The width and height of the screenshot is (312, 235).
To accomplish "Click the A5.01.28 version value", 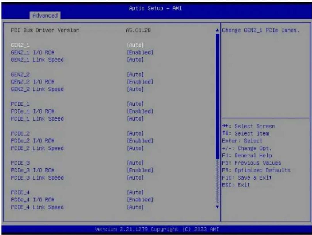I will coord(138,30).
